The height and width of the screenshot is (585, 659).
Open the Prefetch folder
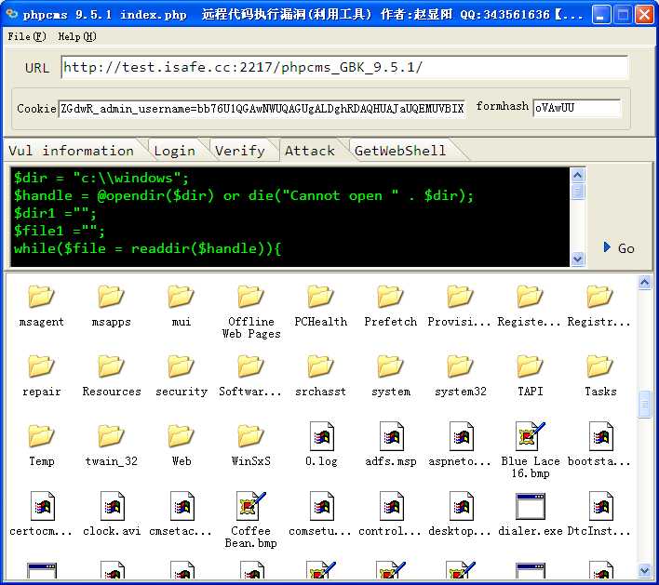pyautogui.click(x=390, y=296)
